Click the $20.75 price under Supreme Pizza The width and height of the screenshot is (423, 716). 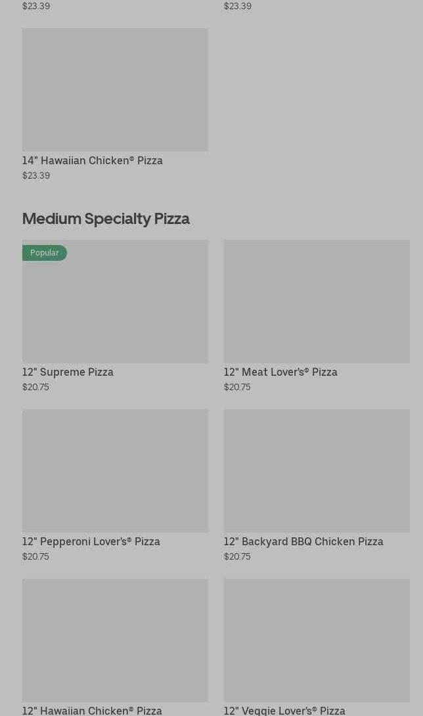pyautogui.click(x=35, y=387)
